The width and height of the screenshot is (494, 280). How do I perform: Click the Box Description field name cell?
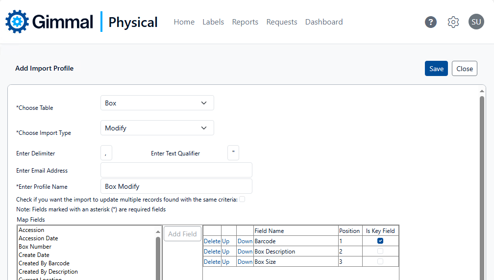pos(296,252)
